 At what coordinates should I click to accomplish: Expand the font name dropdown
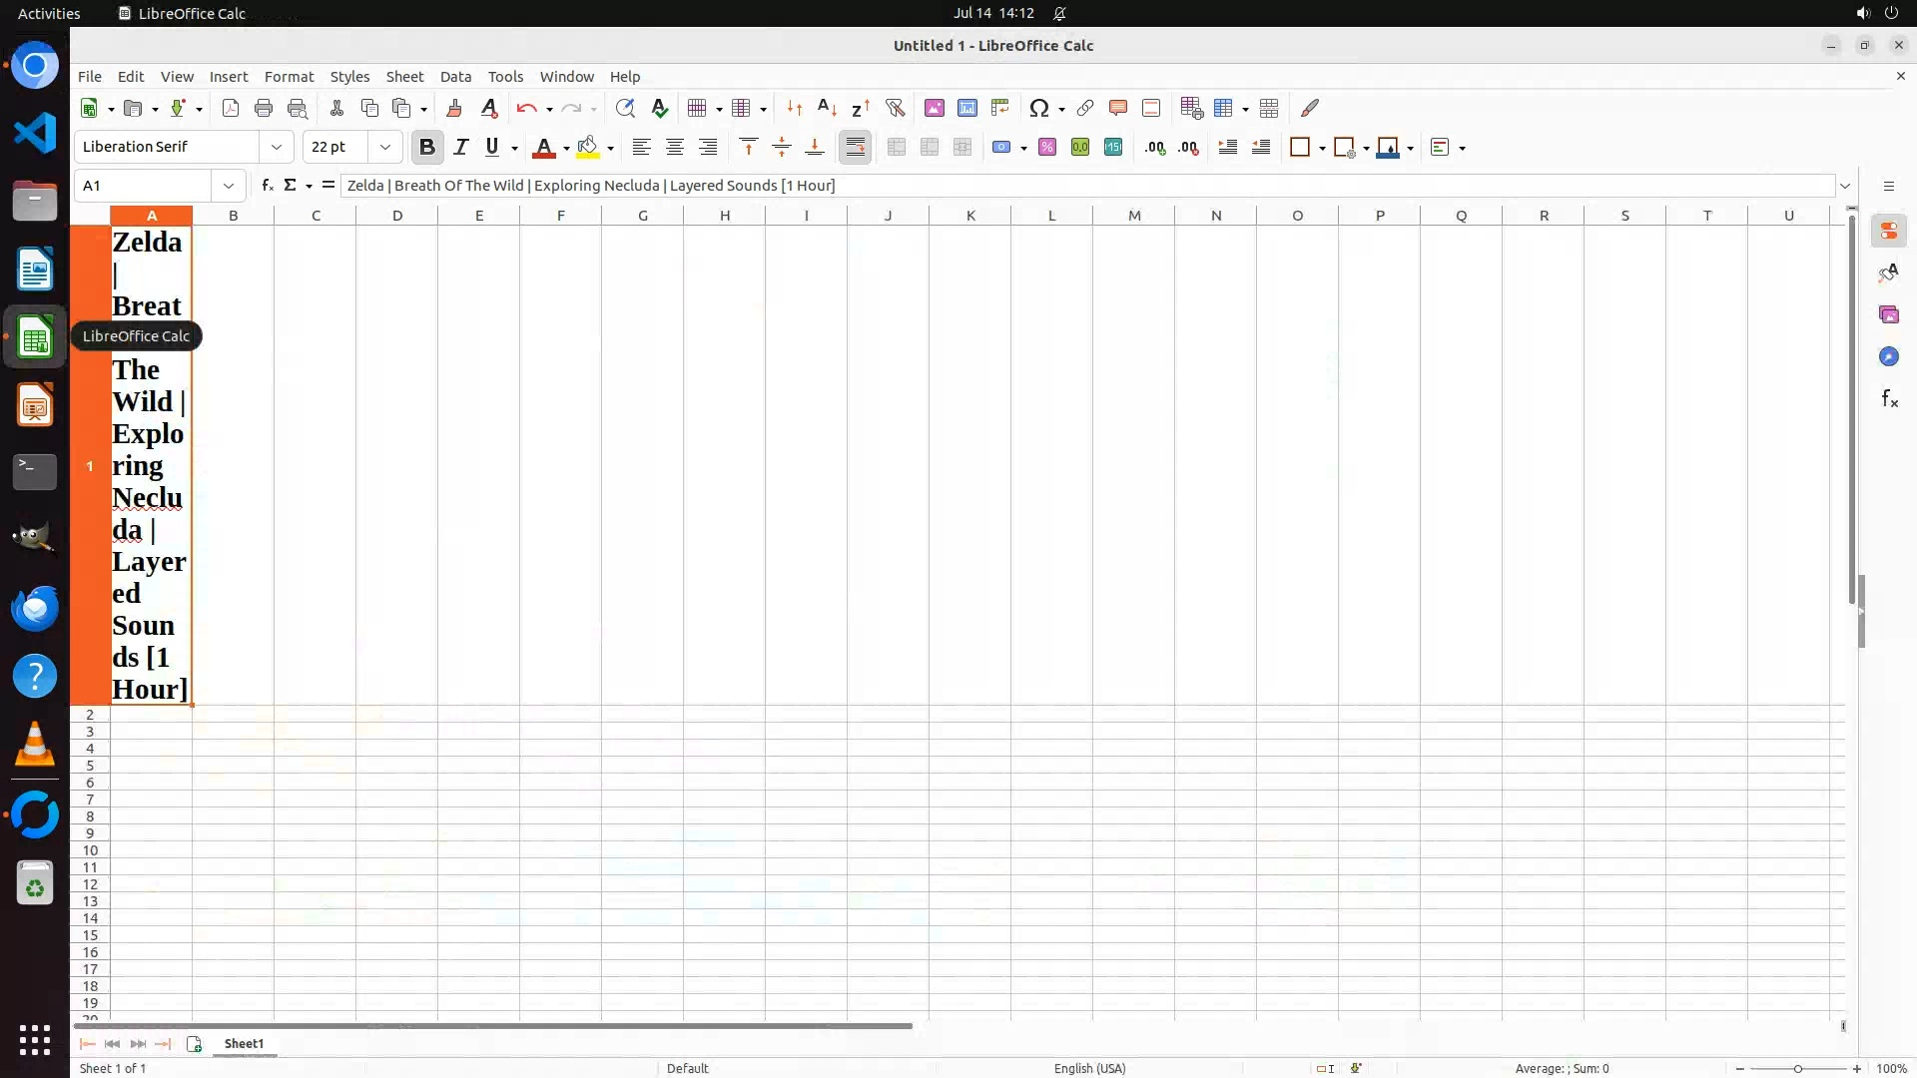277,147
